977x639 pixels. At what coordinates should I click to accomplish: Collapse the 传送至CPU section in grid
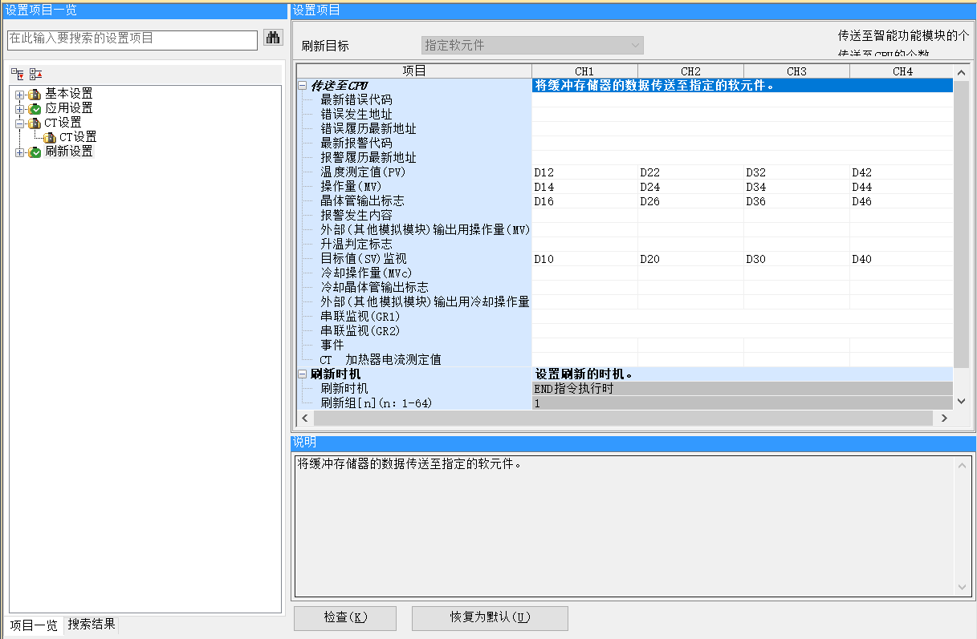(x=303, y=86)
